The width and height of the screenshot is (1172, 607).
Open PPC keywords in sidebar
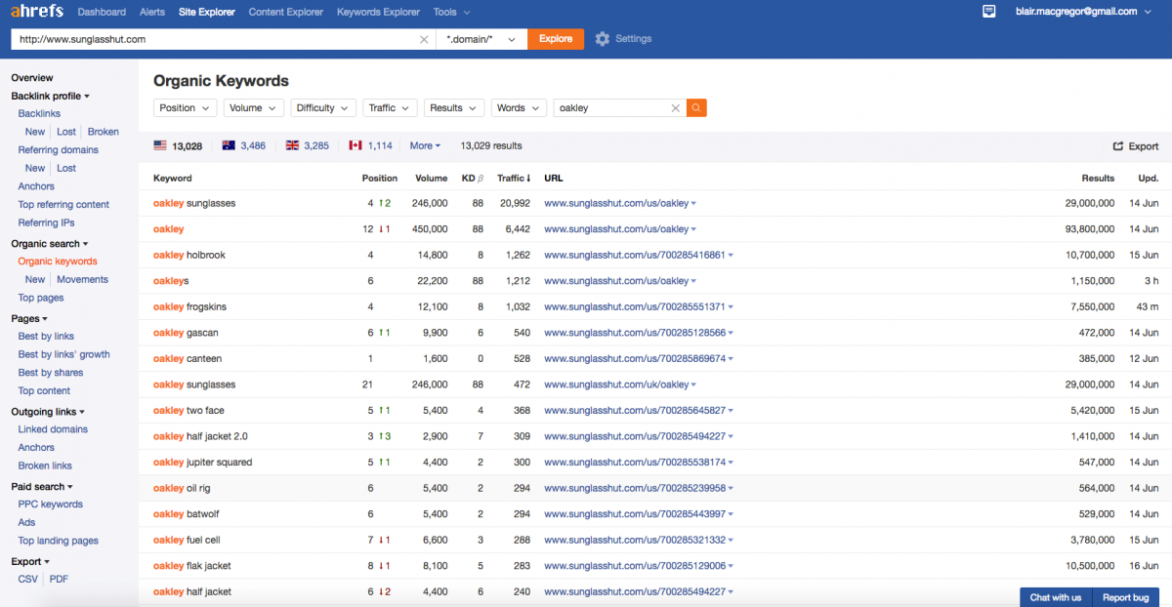(51, 505)
